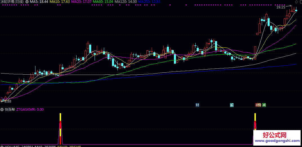Click the ZTGASKMR: 0.00 indicator value

[x=30, y=110]
